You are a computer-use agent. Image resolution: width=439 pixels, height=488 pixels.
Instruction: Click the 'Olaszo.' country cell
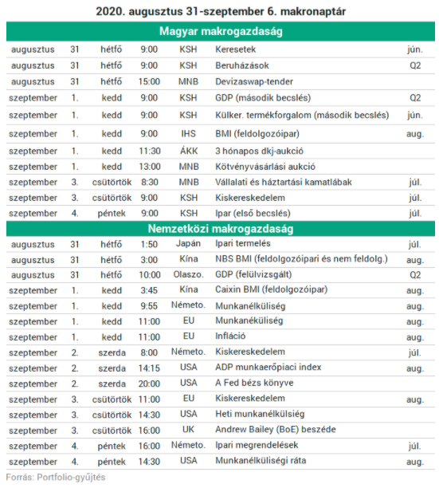188,274
